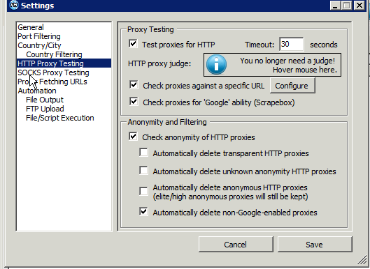Close the Settings window

[360, 5]
